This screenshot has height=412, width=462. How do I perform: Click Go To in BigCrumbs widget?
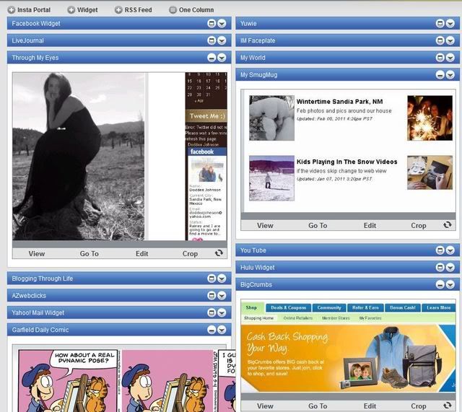click(318, 406)
